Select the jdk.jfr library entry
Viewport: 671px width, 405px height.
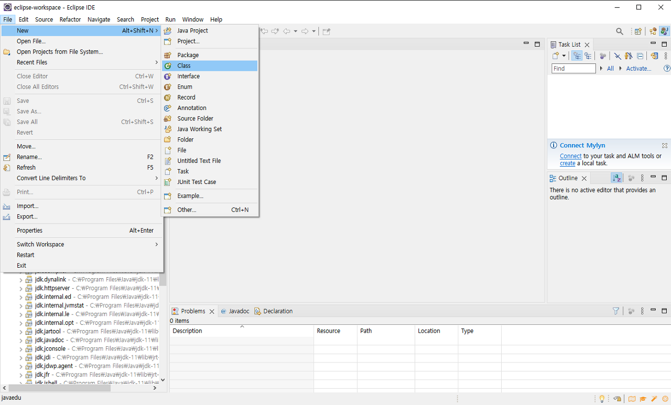click(x=93, y=375)
